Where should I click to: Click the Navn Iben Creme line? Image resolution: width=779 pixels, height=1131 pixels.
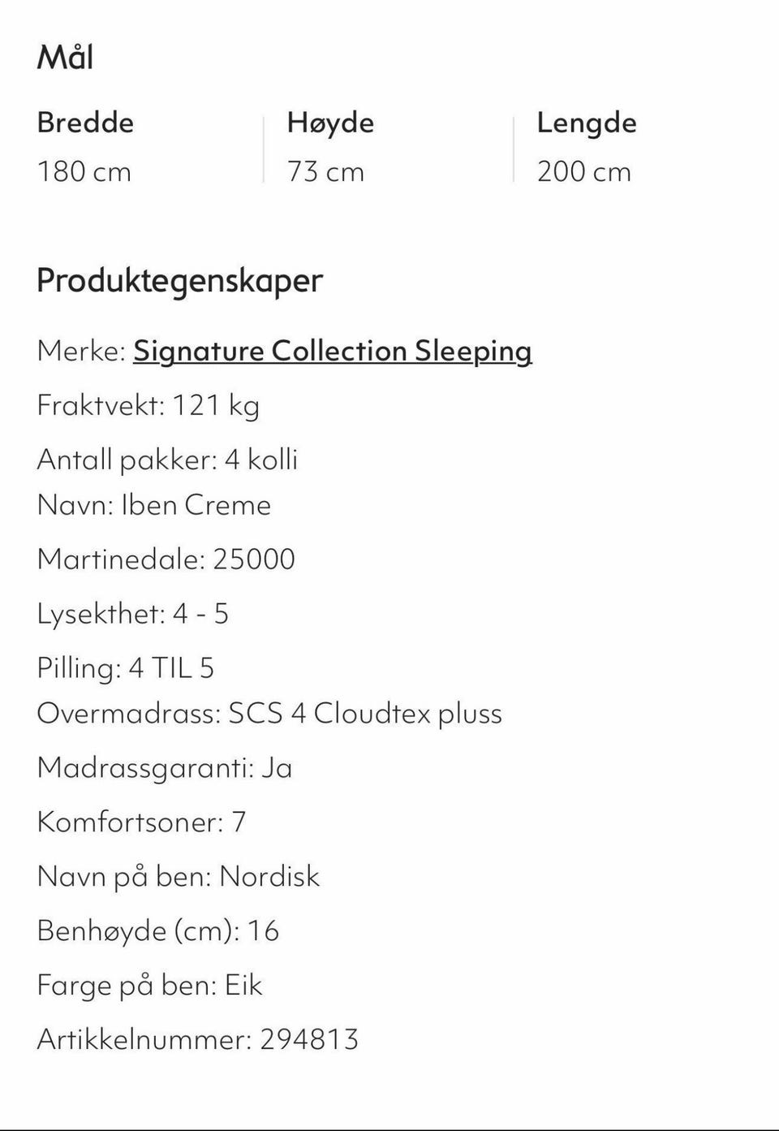(153, 505)
